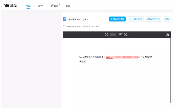The width and height of the screenshot is (176, 108).
Task: Click the 举报 report button
Action: tap(167, 19)
